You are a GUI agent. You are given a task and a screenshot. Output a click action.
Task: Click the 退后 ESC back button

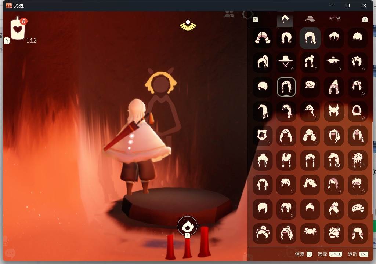click(358, 254)
